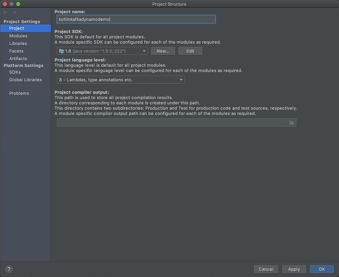339x277 pixels.
Task: Select Modules in Project Settings
Action: coord(18,36)
